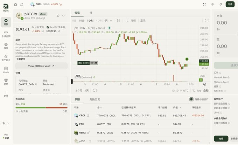Toggle the log scale

pyautogui.click(x=199, y=90)
